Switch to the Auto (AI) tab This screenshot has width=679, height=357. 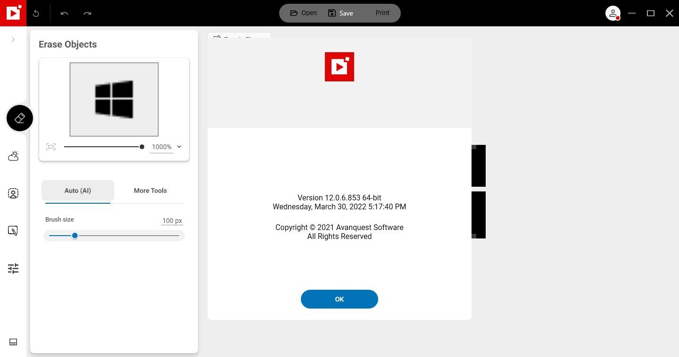point(78,190)
